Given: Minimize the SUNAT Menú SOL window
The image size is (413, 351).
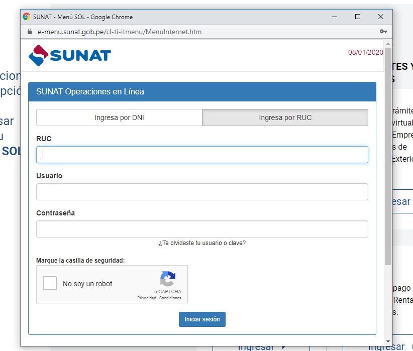Looking at the screenshot, I should pos(335,17).
